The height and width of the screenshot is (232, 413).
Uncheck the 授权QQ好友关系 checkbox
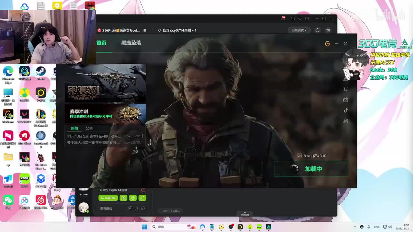299,156
